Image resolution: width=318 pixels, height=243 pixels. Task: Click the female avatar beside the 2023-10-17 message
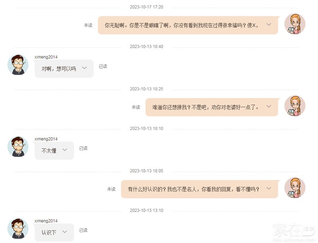(294, 25)
